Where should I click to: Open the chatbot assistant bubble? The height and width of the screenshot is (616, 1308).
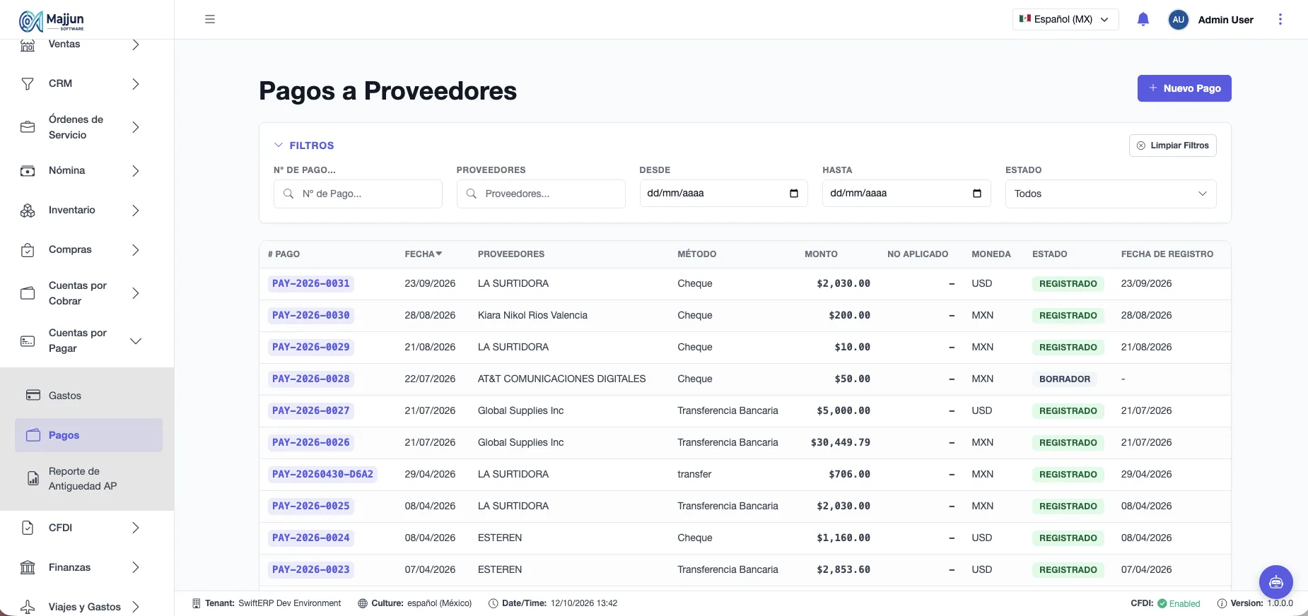click(x=1275, y=582)
